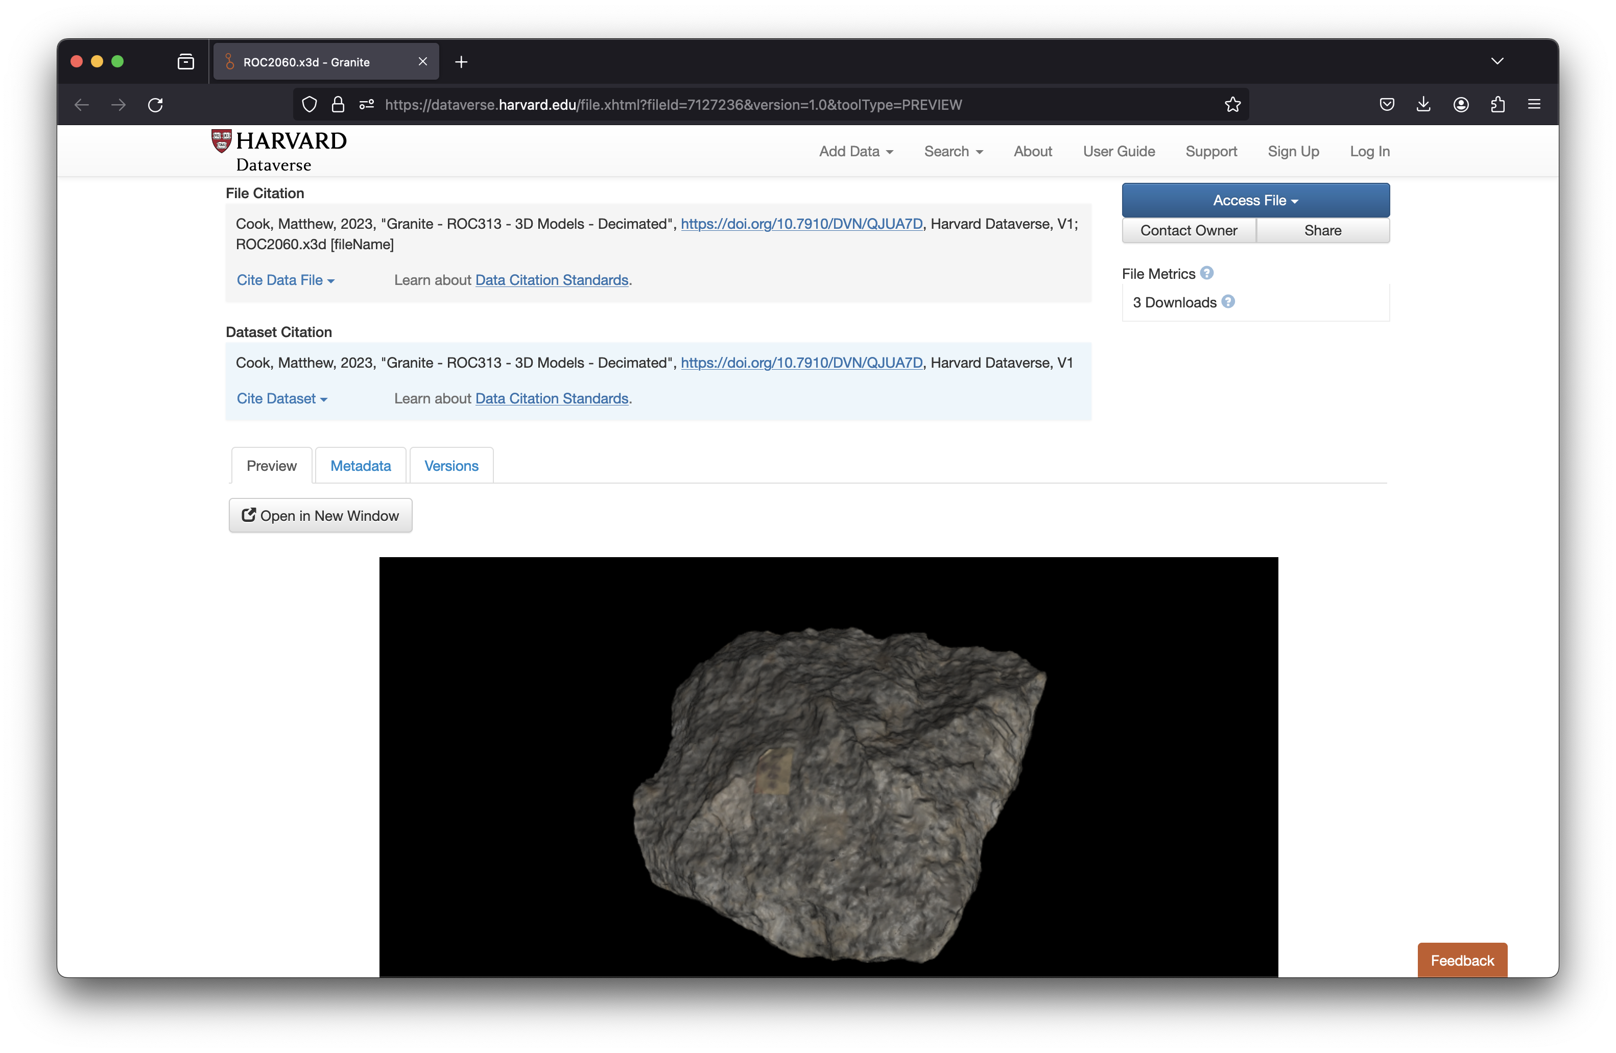Viewport: 1616px width, 1053px height.
Task: Click the Contact Owner button
Action: point(1188,231)
